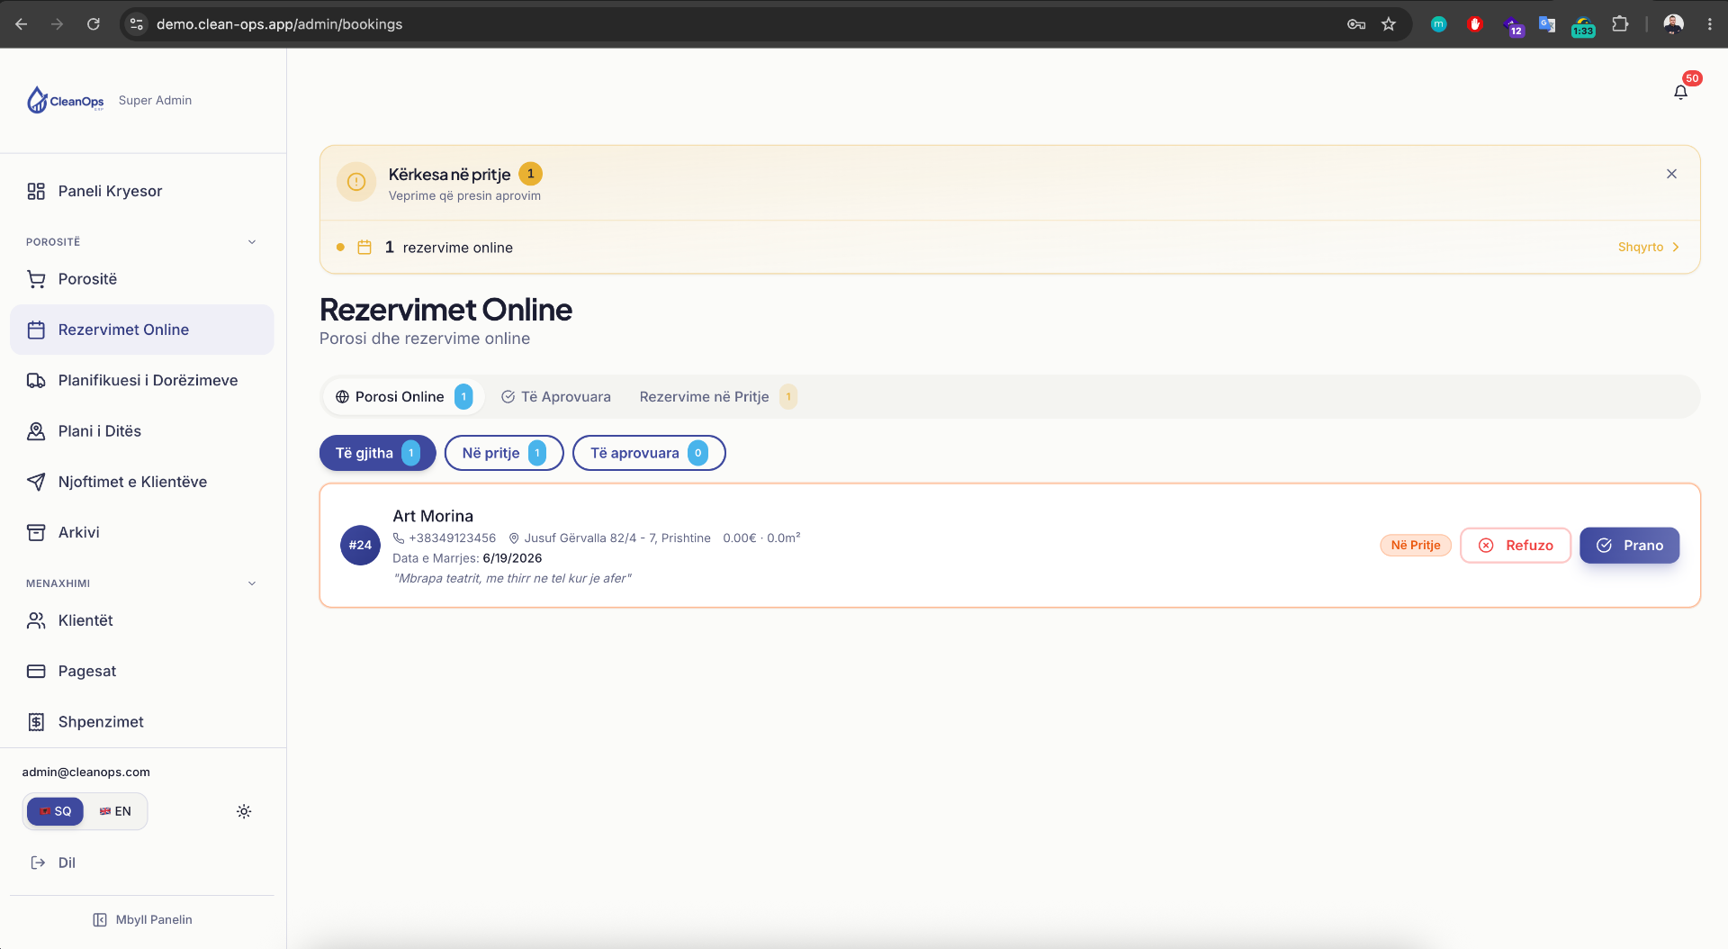1728x949 pixels.
Task: Click the Porositë cart icon
Action: pyautogui.click(x=36, y=279)
